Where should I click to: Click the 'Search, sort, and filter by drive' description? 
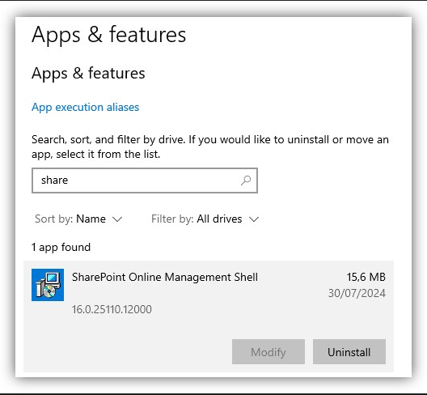(210, 147)
